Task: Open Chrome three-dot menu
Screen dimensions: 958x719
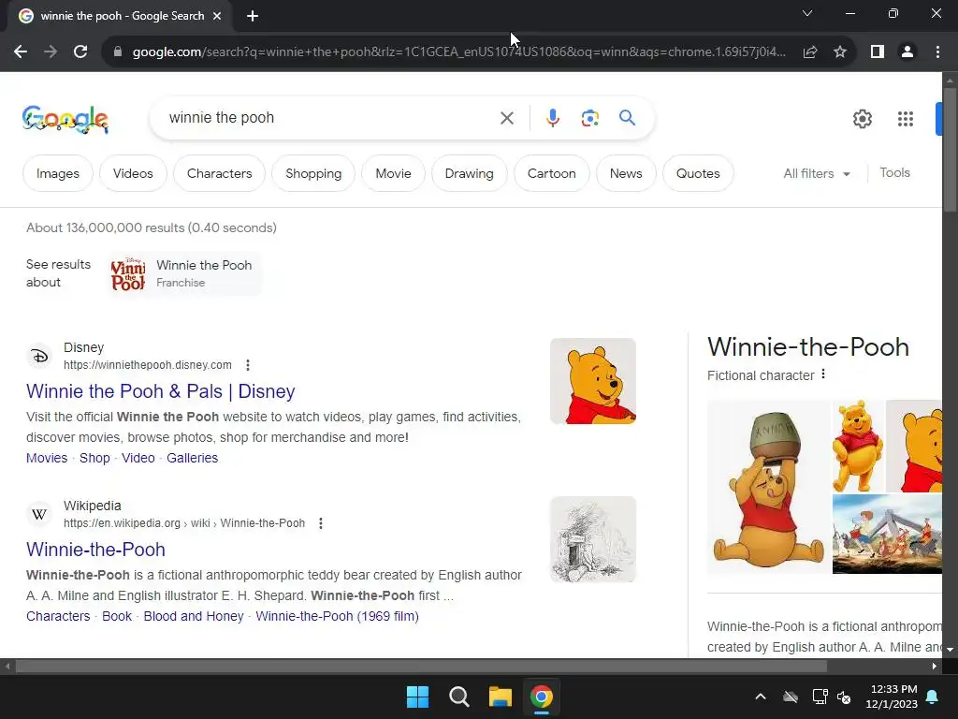Action: point(937,52)
